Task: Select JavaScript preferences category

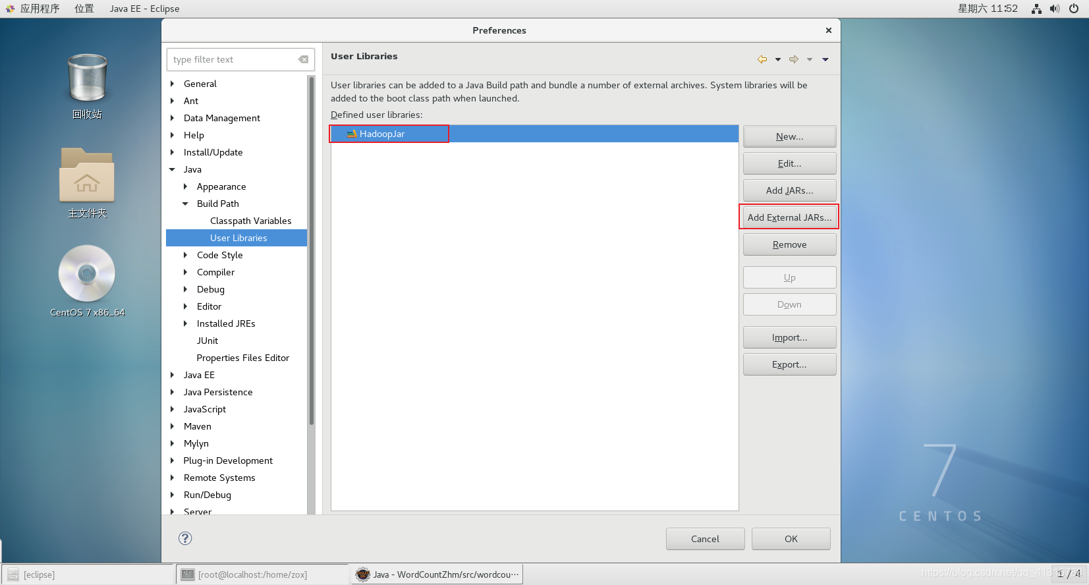Action: point(204,409)
